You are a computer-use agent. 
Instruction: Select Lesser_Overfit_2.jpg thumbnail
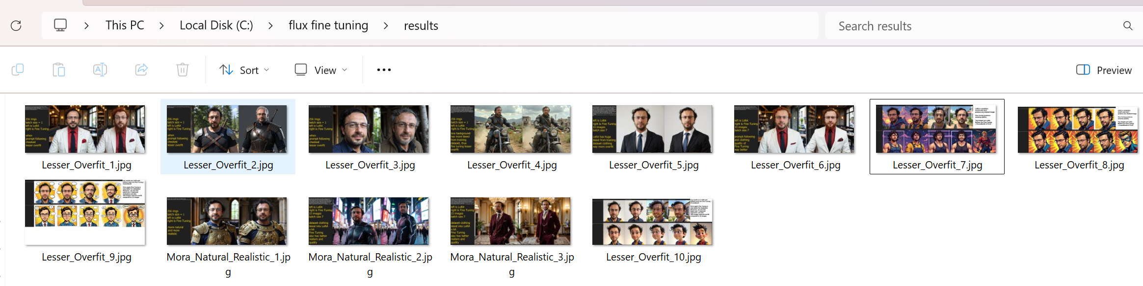coord(227,129)
